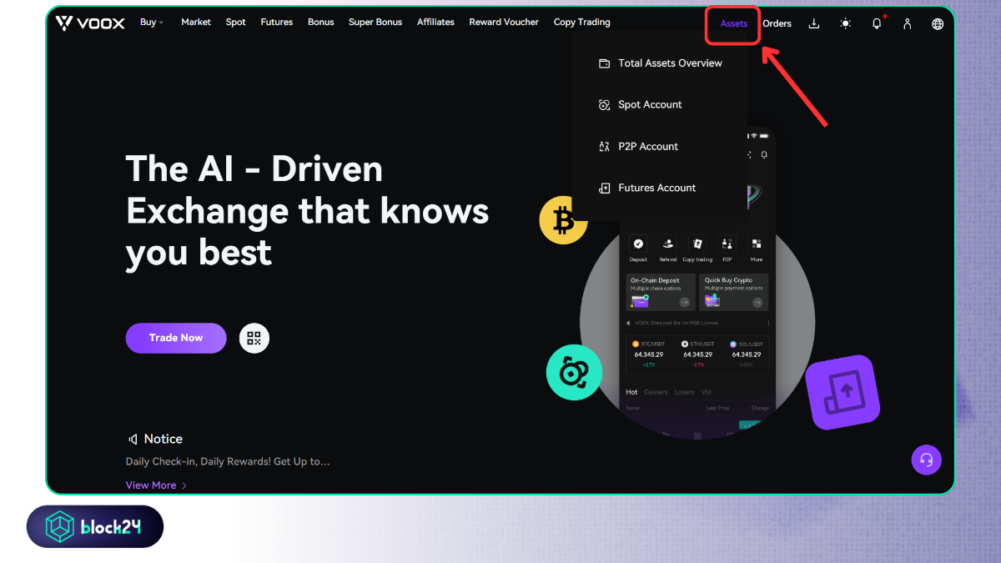Open the Super Bonus page
Image resolution: width=1001 pixels, height=563 pixels.
click(x=375, y=23)
